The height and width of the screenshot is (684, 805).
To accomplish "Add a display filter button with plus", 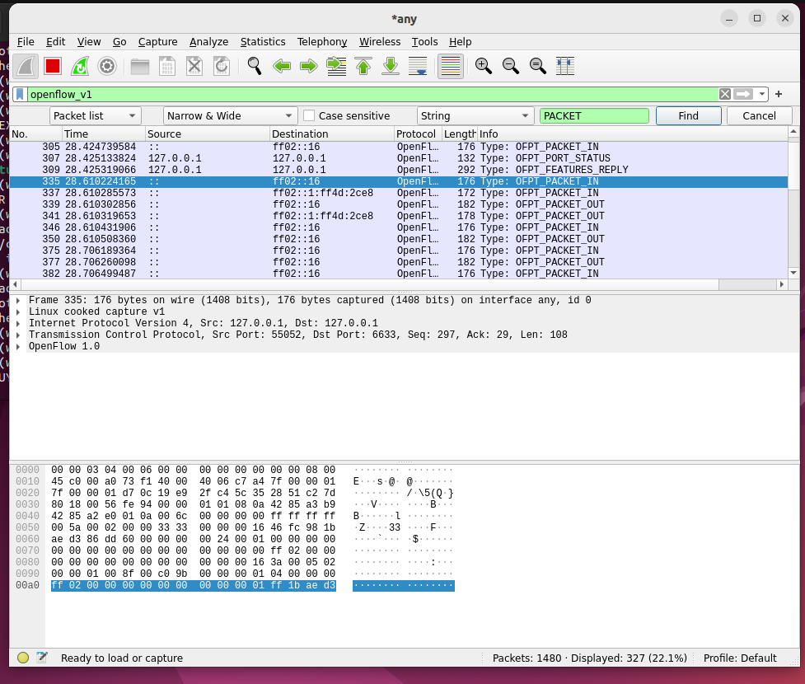I will (x=779, y=94).
